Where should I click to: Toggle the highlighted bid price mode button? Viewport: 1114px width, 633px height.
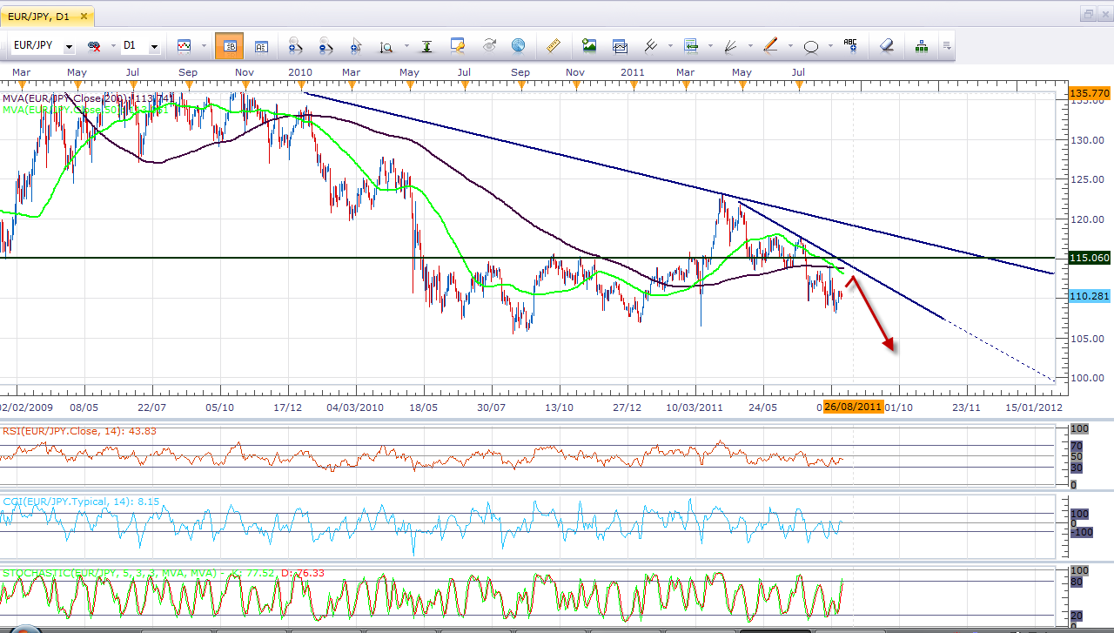point(230,46)
